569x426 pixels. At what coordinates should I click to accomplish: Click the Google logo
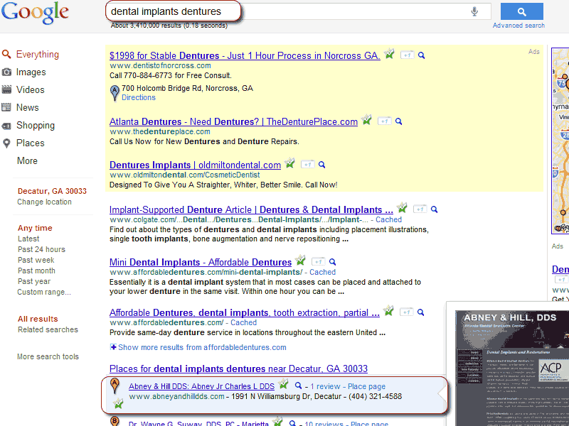tap(35, 13)
